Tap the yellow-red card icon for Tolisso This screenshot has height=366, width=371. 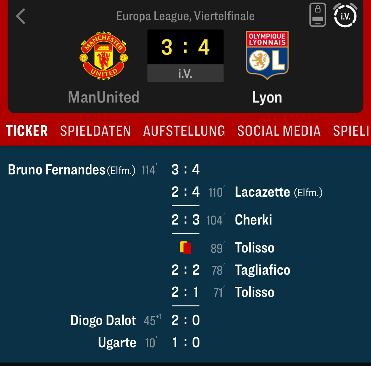185,247
